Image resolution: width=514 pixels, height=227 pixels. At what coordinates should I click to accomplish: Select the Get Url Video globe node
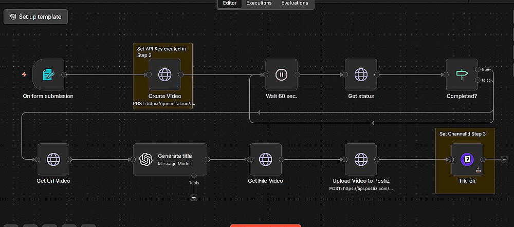click(53, 159)
